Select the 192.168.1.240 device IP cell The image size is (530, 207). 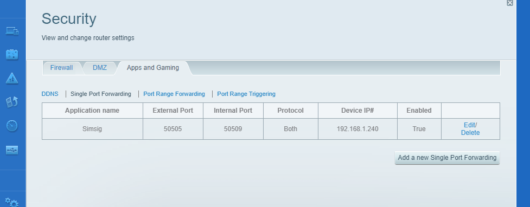click(357, 129)
